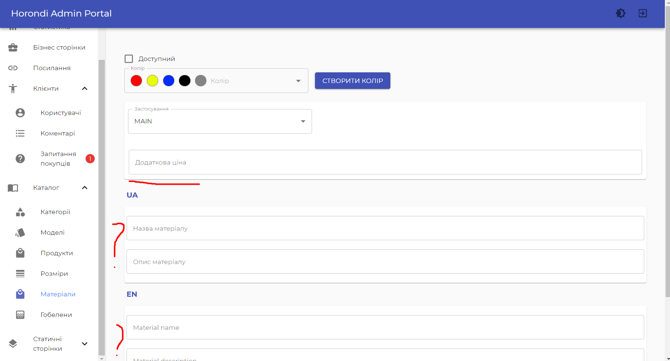Viewport: 670px width, 361px height.
Task: Click the pattern icon beside Гобелени
Action: click(20, 315)
